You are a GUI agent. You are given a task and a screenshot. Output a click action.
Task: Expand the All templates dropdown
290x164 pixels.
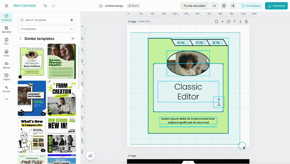[x=47, y=29]
